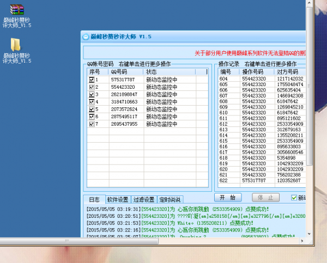Select record number 605

tap(223, 84)
